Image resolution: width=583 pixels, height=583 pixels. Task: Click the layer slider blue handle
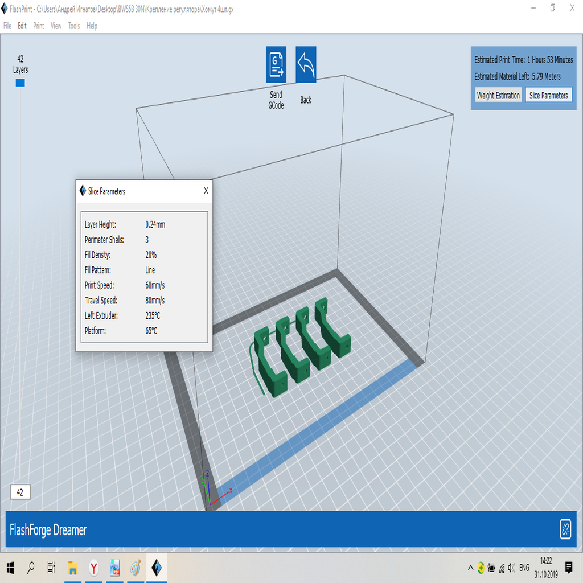point(20,83)
